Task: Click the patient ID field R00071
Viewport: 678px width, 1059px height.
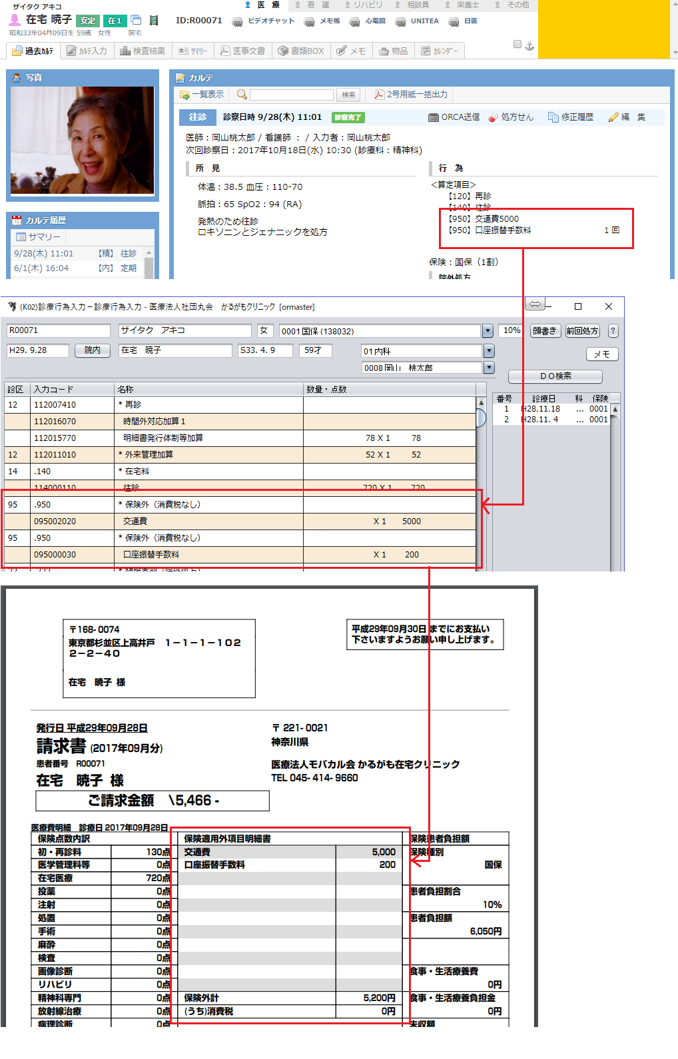Action: click(59, 331)
